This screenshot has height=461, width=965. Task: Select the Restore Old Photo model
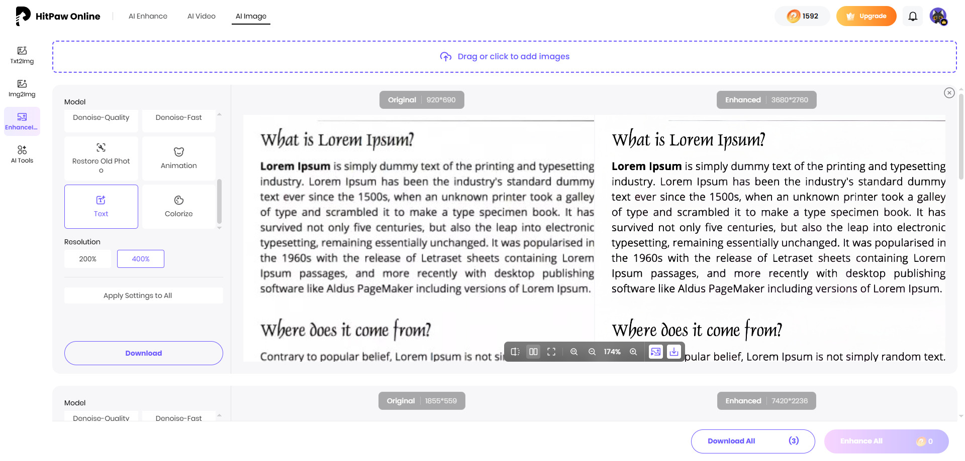point(101,158)
